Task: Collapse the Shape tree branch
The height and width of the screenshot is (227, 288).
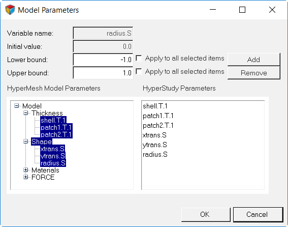Action: (x=26, y=141)
